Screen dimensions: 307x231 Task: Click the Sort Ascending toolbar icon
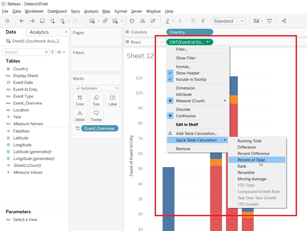(143, 21)
